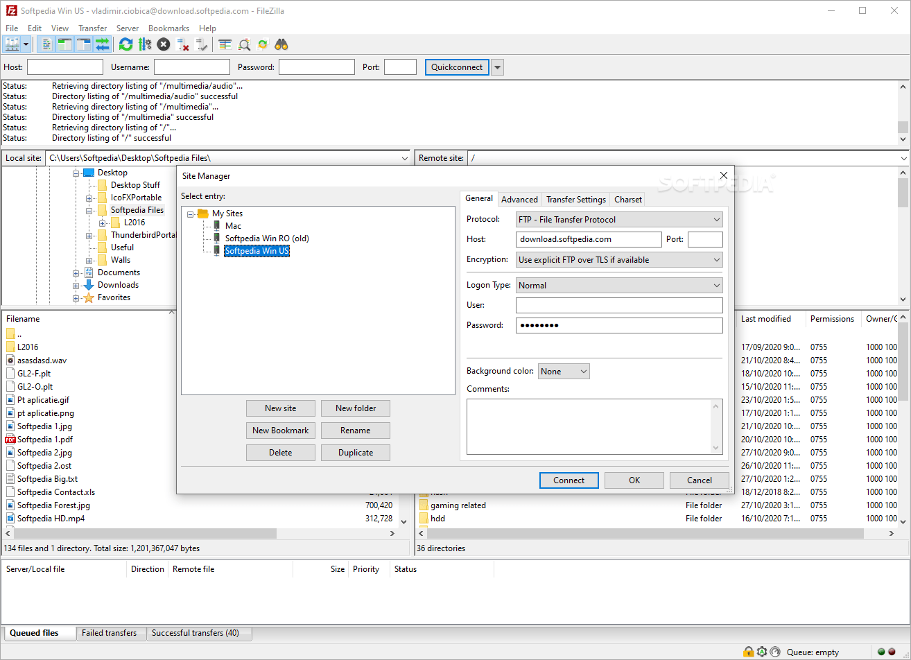Click the Reconnect to last server icon
This screenshot has height=660, width=911.
[202, 44]
